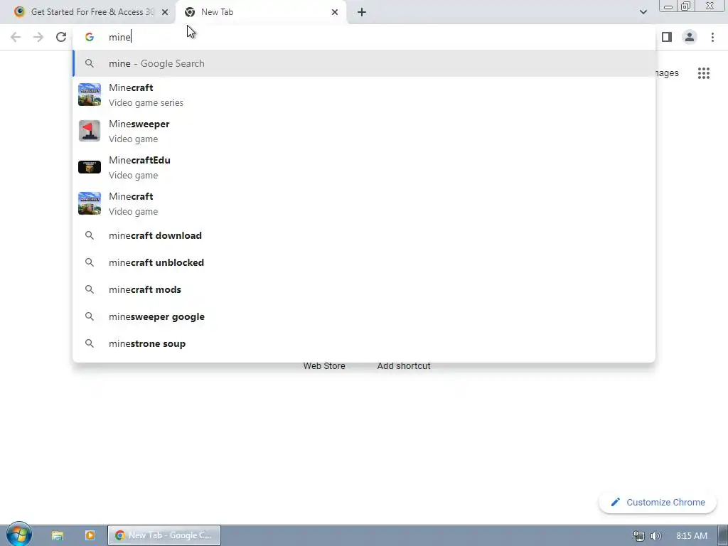Viewport: 728px width, 546px height.
Task: Toggle the side panel icon
Action: point(667,37)
